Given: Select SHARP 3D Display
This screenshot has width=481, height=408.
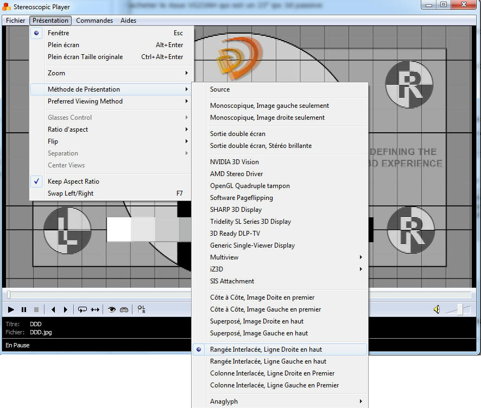Looking at the screenshot, I should (x=280, y=209).
